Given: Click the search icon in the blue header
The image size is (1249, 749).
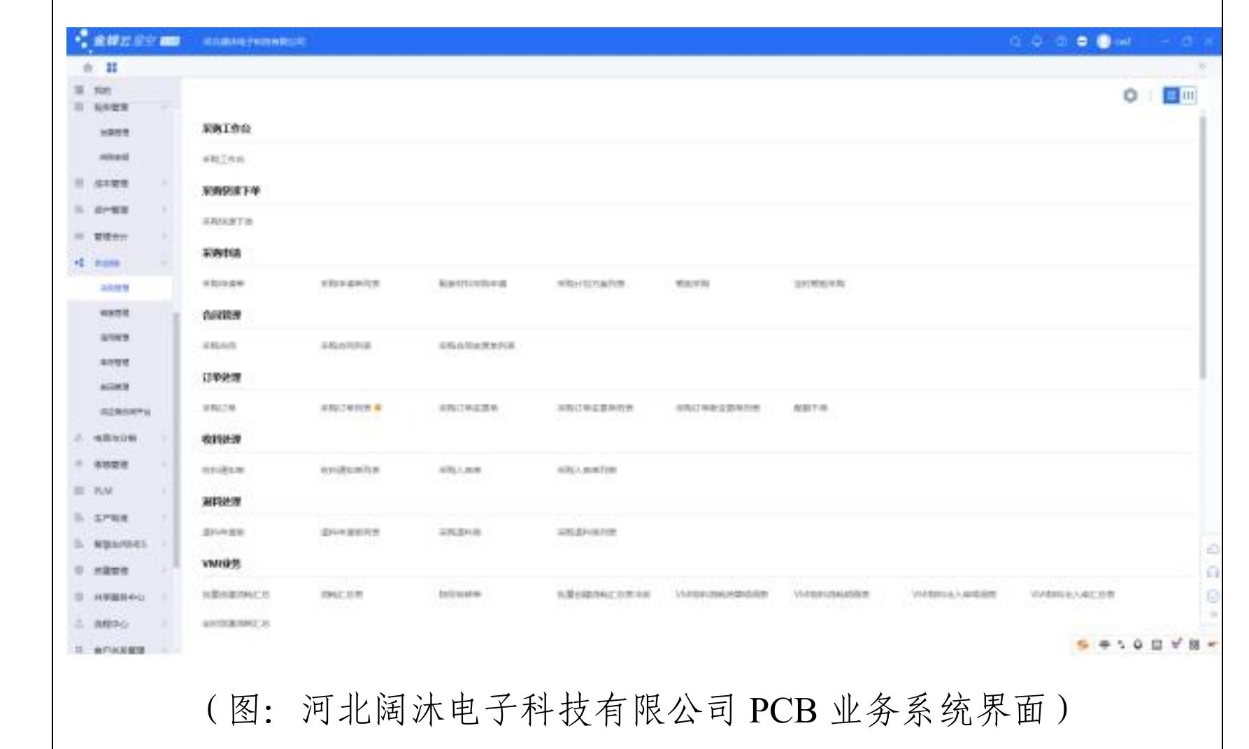Looking at the screenshot, I should click(x=1015, y=41).
